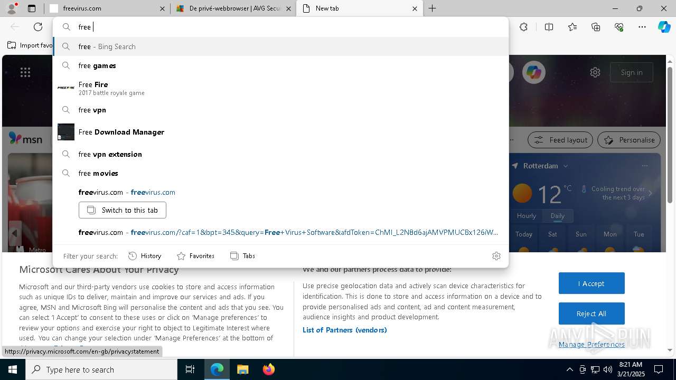Switch to De privé-webbrowser AVG tab
This screenshot has height=380, width=676.
232,8
